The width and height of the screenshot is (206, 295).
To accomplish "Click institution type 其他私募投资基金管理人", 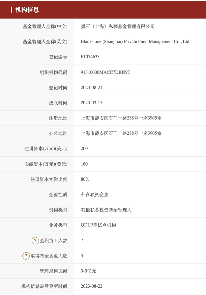I will pyautogui.click(x=106, y=210).
